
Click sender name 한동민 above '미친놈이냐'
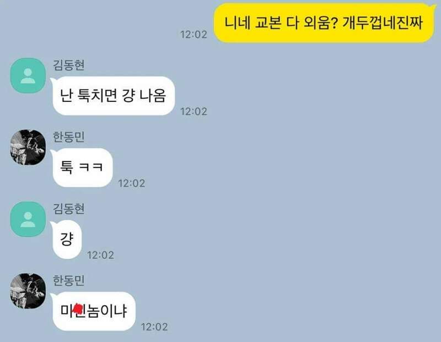point(68,280)
